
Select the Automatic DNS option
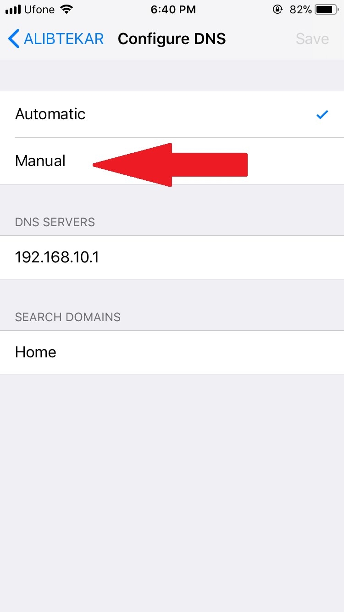click(x=172, y=114)
